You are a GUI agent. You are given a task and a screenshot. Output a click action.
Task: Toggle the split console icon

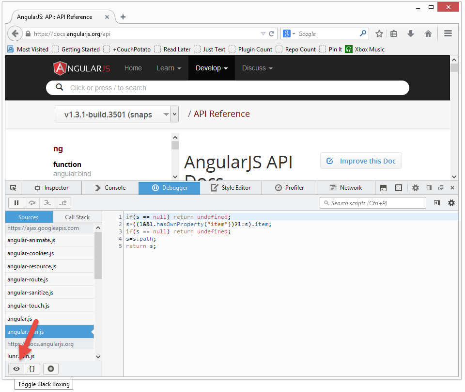coord(383,188)
